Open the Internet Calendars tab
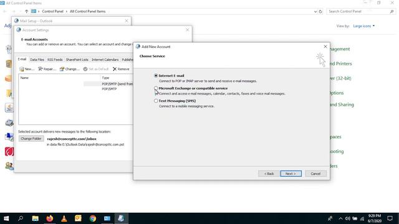 coord(105,60)
